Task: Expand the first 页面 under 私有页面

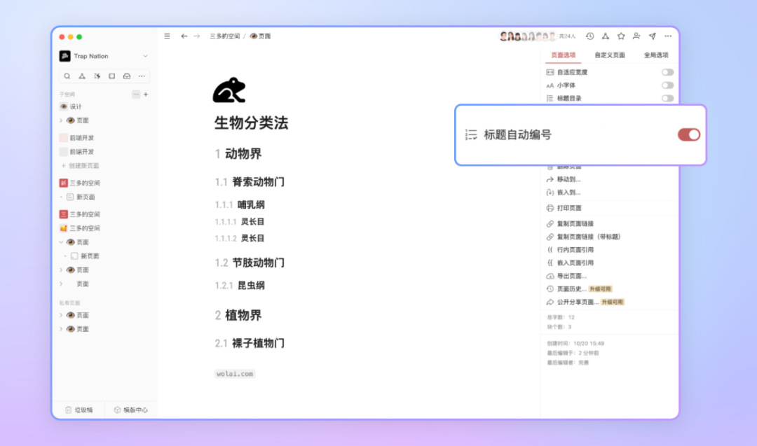Action: pos(61,315)
